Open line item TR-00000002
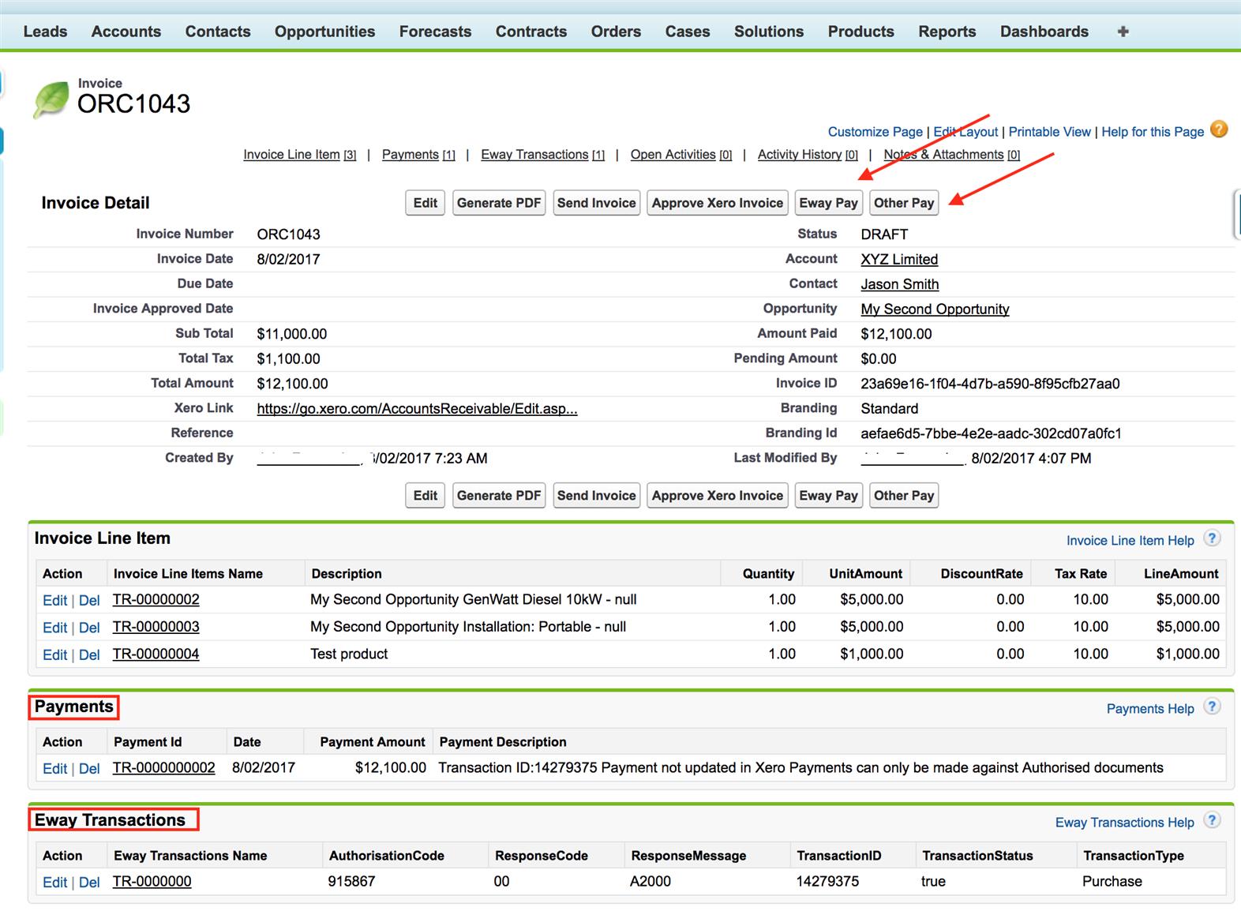 coord(156,599)
